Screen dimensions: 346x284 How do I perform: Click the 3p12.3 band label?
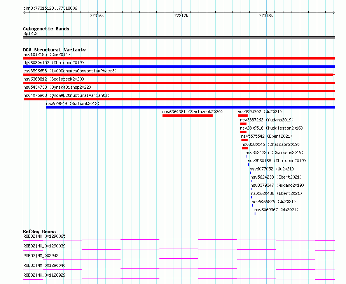pyautogui.click(x=30, y=33)
